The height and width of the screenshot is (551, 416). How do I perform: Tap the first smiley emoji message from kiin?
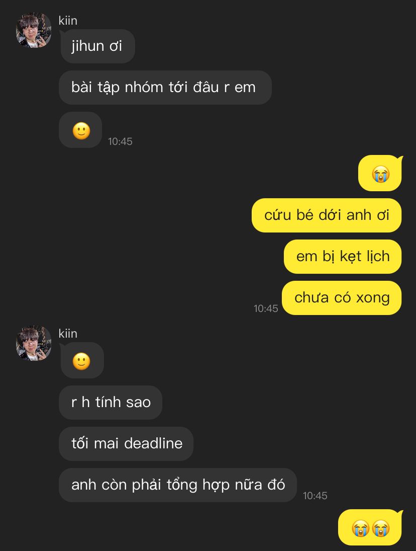(x=81, y=130)
